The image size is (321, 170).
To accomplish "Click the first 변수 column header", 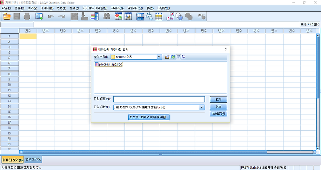I will (28, 31).
